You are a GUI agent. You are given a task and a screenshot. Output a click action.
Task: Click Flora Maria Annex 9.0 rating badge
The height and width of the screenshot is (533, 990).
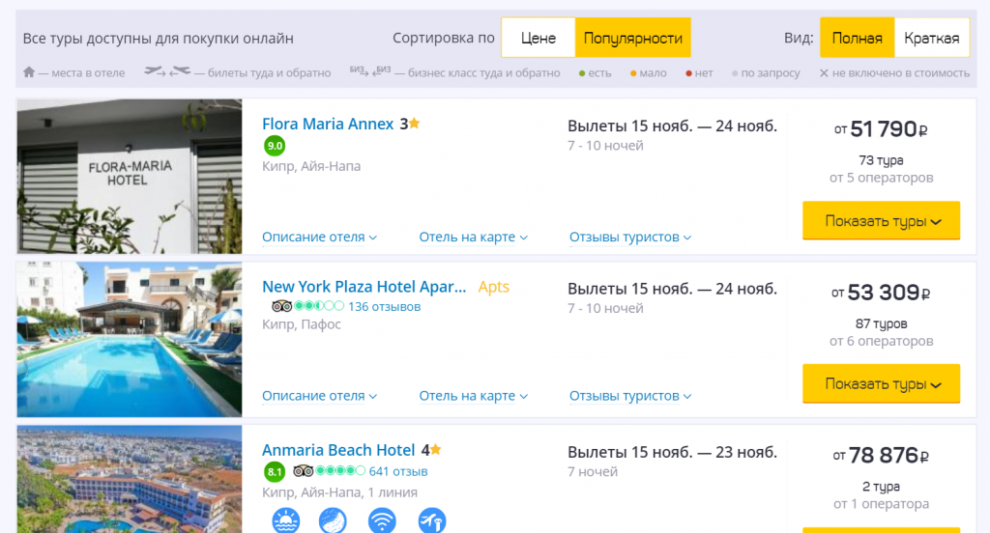275,146
